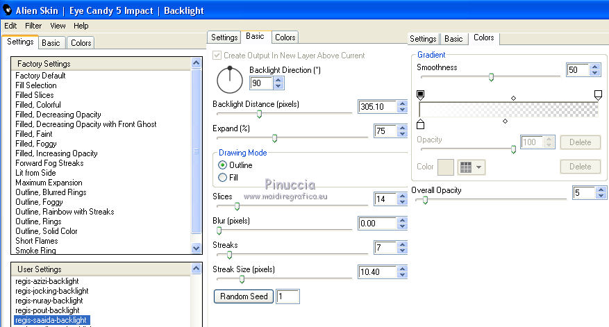Open the Basic tab in the right panel
609x327 pixels.
click(x=453, y=39)
